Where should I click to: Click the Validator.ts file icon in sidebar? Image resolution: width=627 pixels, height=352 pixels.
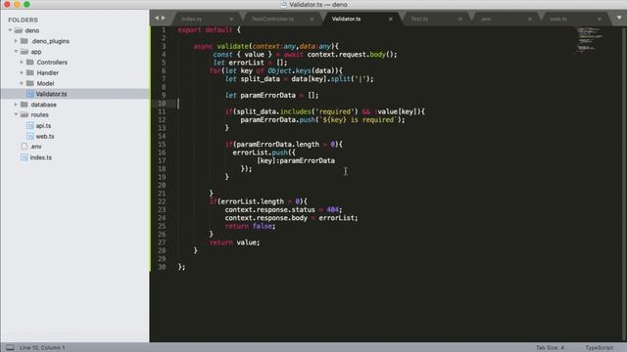[x=30, y=94]
